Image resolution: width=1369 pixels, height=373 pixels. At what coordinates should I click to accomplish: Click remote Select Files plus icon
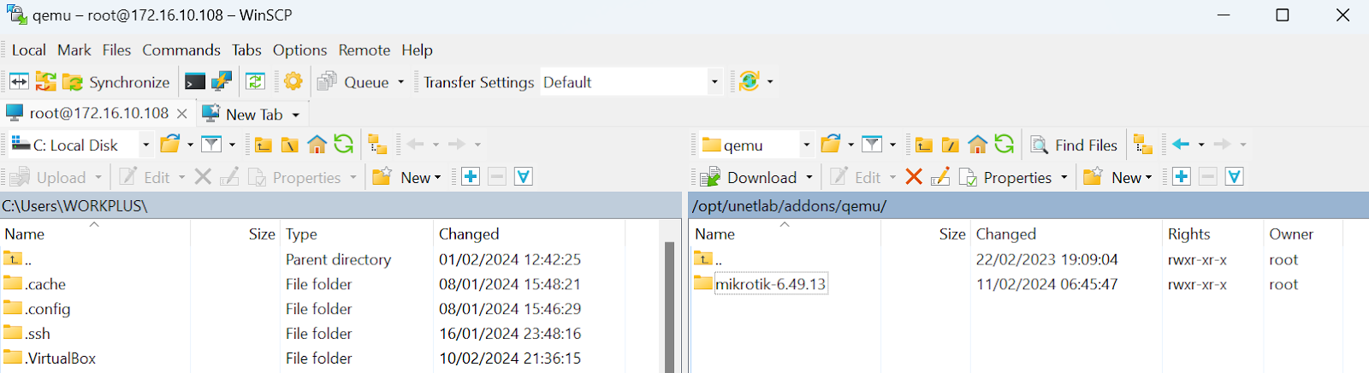pyautogui.click(x=1182, y=177)
